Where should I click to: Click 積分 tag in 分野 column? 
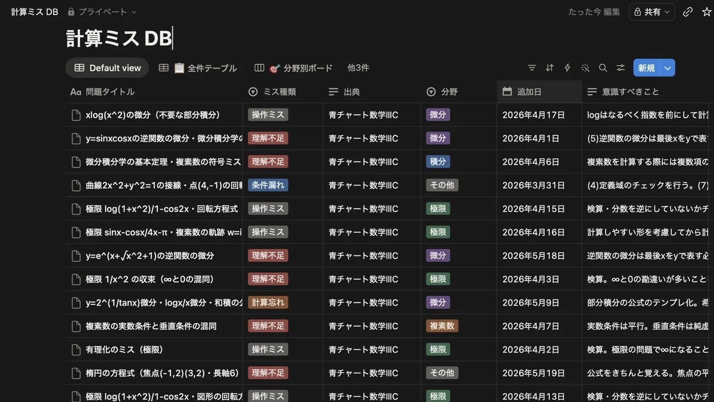(438, 162)
